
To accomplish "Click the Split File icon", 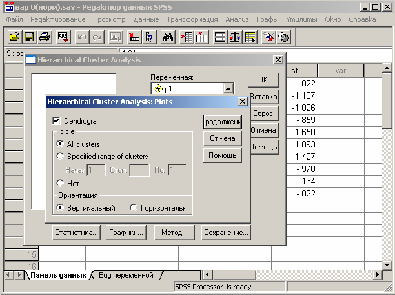I will 220,37.
